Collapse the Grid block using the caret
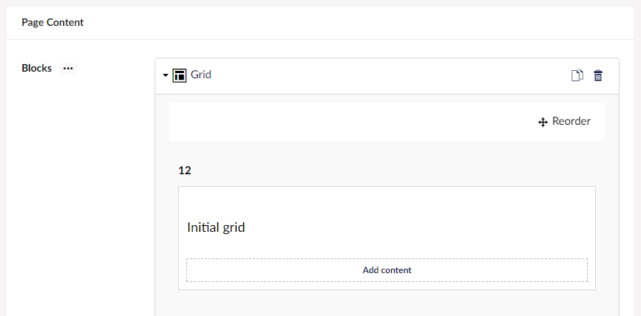This screenshot has height=316, width=641. [x=166, y=75]
